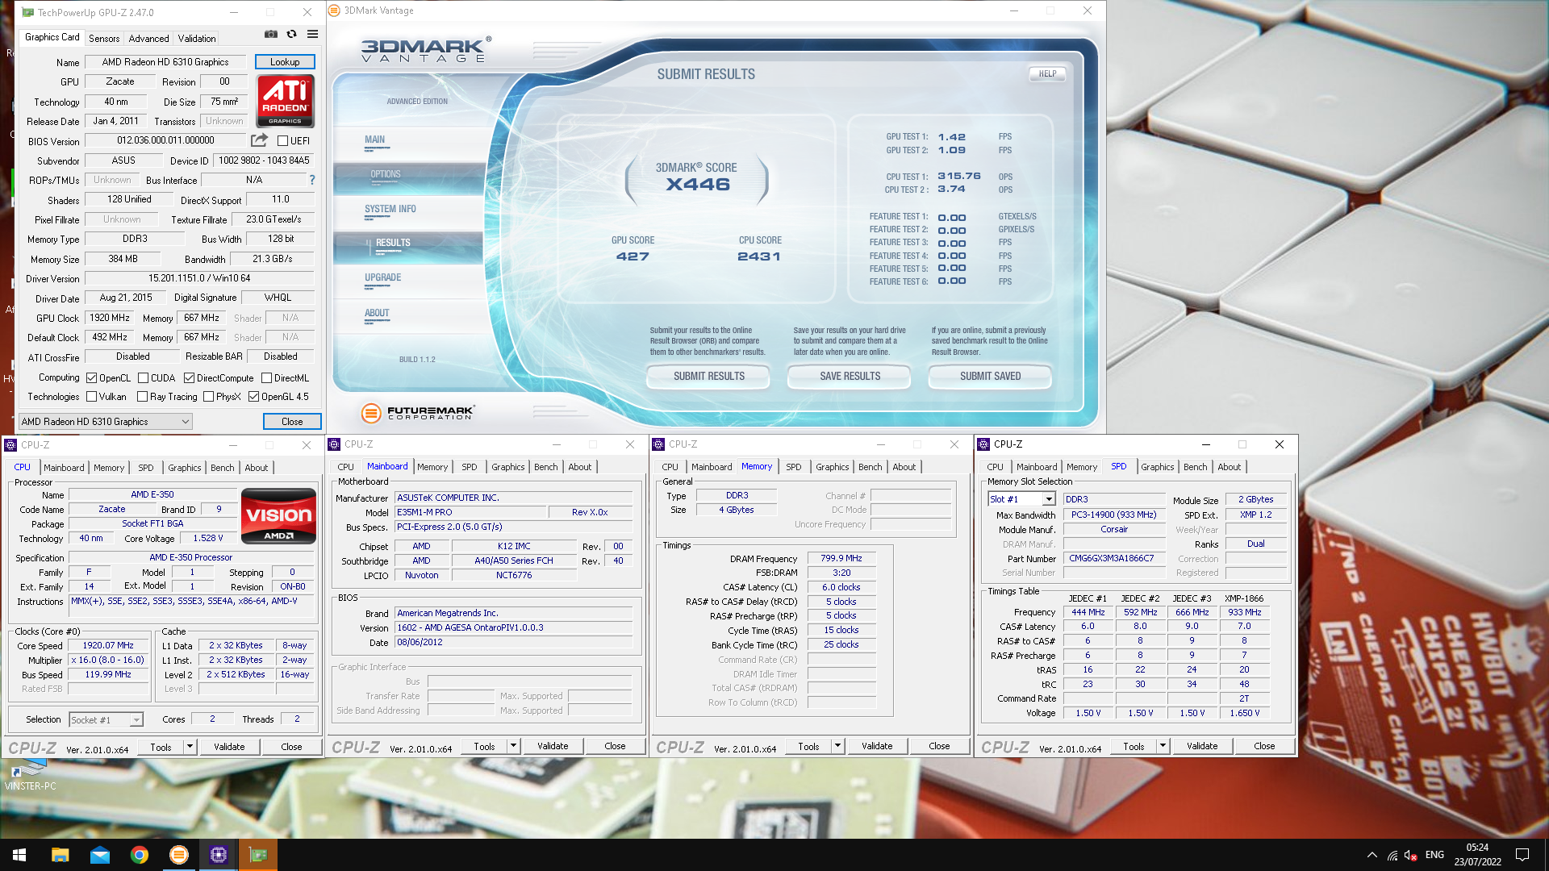Open Socket #1 selection dropdown
The height and width of the screenshot is (871, 1549).
pyautogui.click(x=106, y=719)
